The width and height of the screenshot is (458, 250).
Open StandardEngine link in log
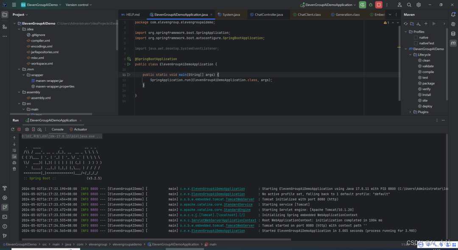tap(237, 210)
